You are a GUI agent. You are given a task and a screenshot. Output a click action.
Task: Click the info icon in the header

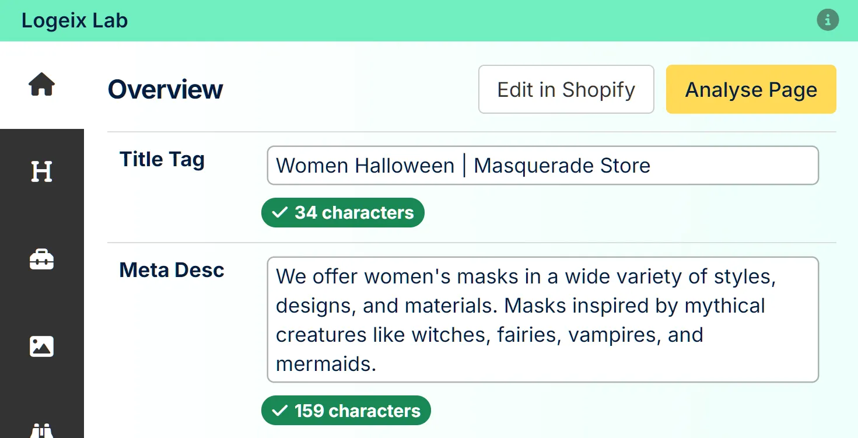coord(828,20)
